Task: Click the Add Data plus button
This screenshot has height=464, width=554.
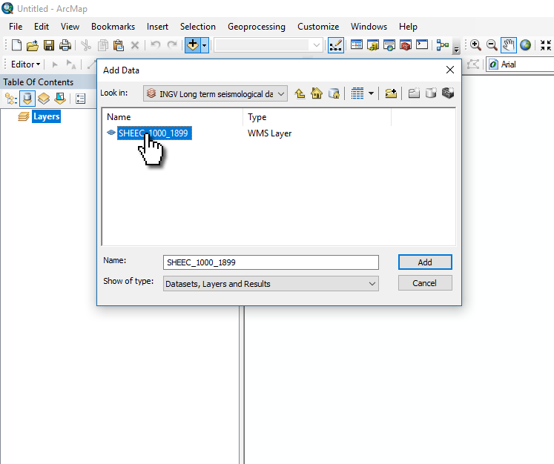Action: pyautogui.click(x=193, y=45)
